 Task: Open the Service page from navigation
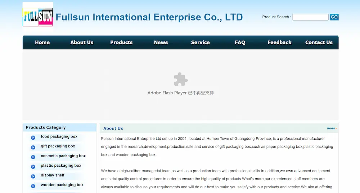click(x=200, y=42)
